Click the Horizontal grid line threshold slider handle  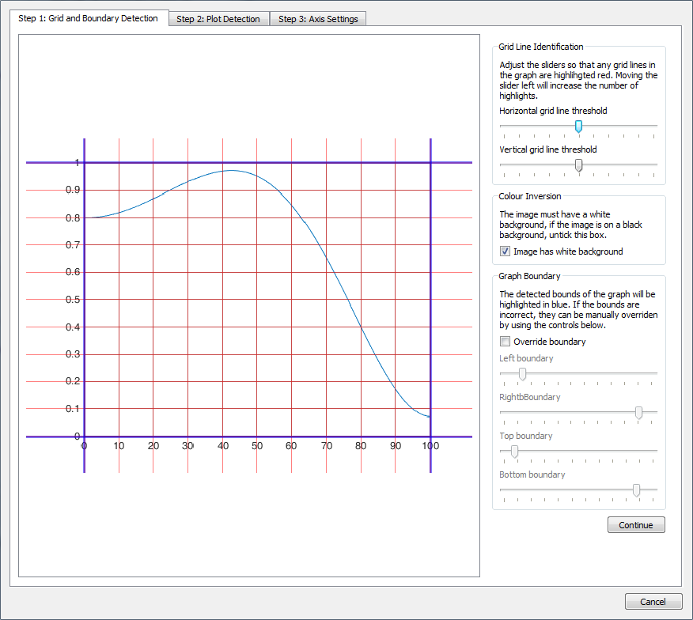[578, 126]
